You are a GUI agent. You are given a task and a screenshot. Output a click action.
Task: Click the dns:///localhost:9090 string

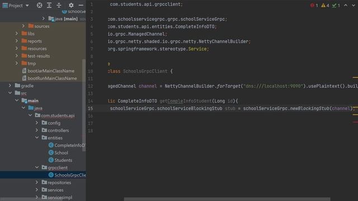coord(274,86)
